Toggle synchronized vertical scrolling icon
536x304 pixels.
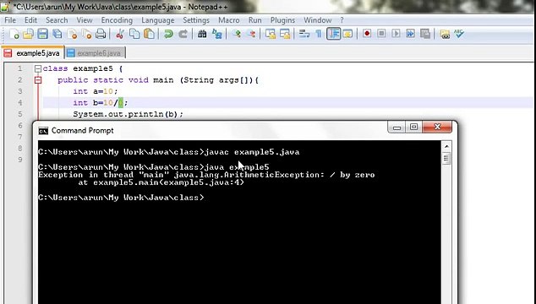(x=271, y=34)
